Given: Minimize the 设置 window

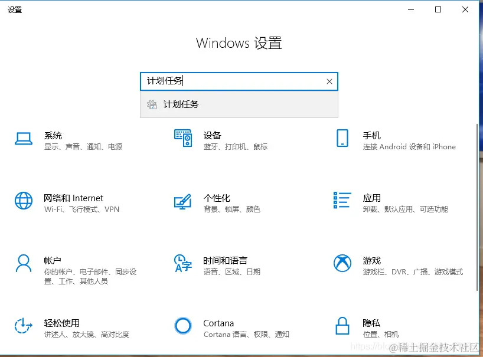Looking at the screenshot, I should [411, 10].
